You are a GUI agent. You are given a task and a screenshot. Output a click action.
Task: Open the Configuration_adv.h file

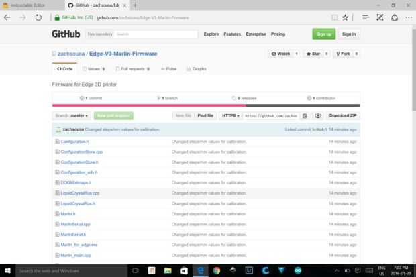click(79, 172)
